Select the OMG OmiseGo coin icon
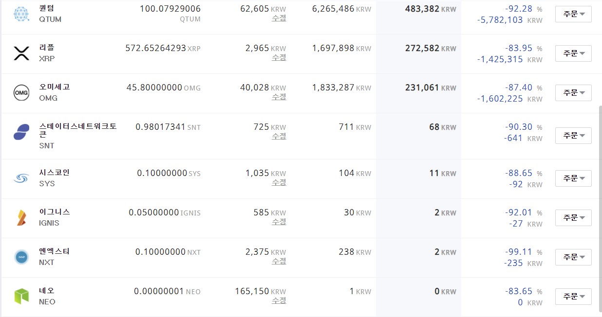 pos(21,92)
